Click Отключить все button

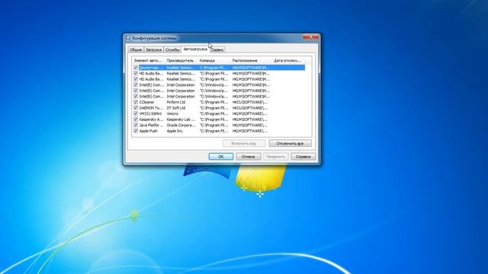pyautogui.click(x=290, y=144)
